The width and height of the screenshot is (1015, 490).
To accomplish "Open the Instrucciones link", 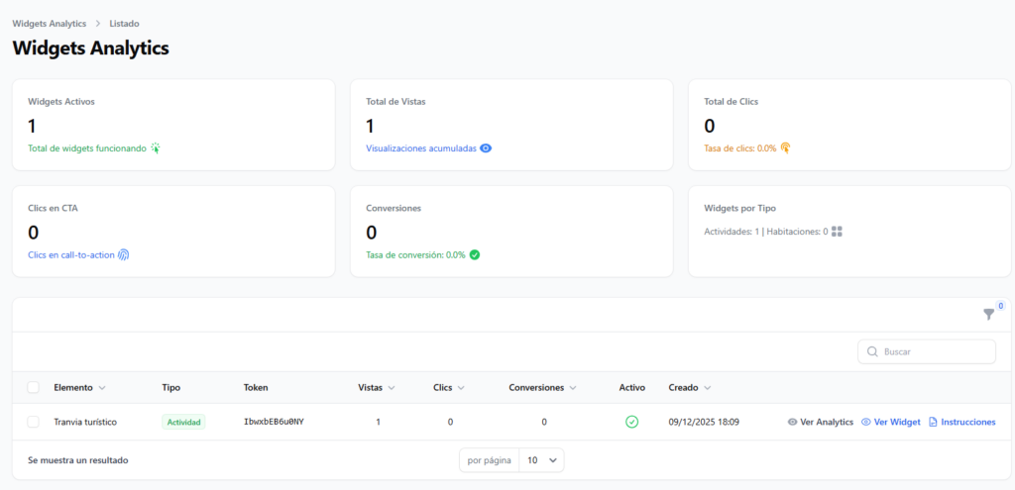I will 961,422.
